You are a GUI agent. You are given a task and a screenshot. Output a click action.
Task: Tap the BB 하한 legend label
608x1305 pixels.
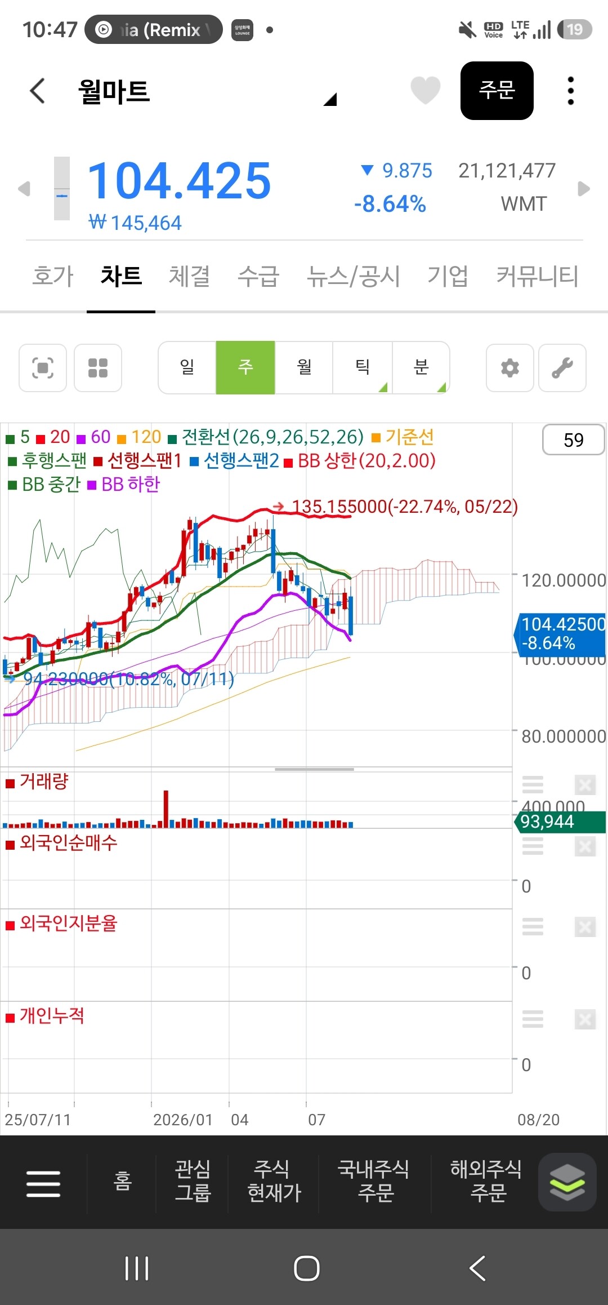click(124, 485)
